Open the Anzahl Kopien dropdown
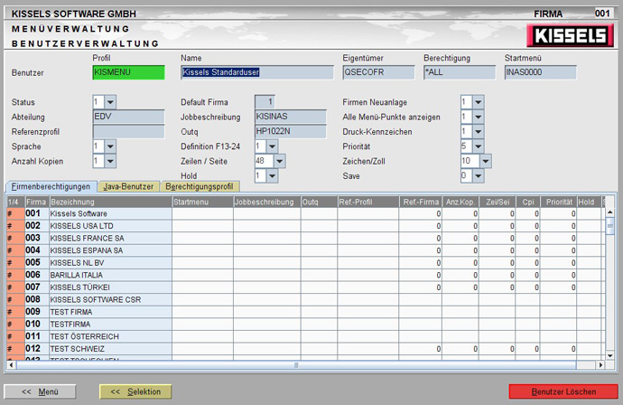Screen dimensions: 623x405 coord(110,161)
